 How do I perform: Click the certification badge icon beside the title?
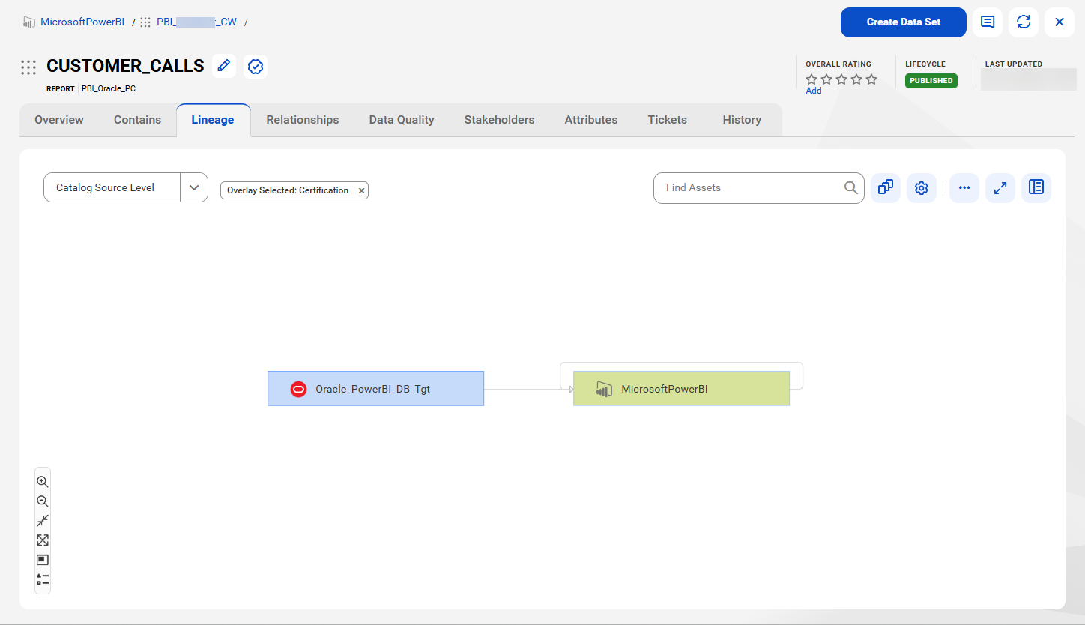[256, 66]
